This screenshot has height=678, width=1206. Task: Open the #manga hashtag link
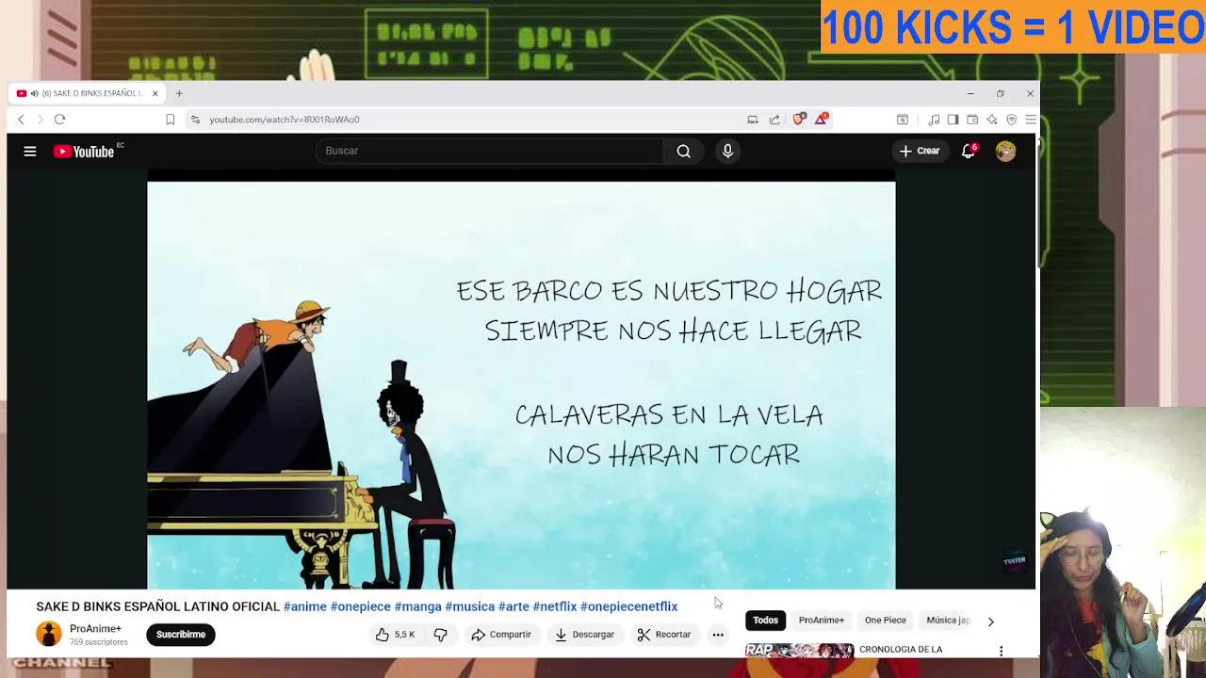tap(418, 606)
